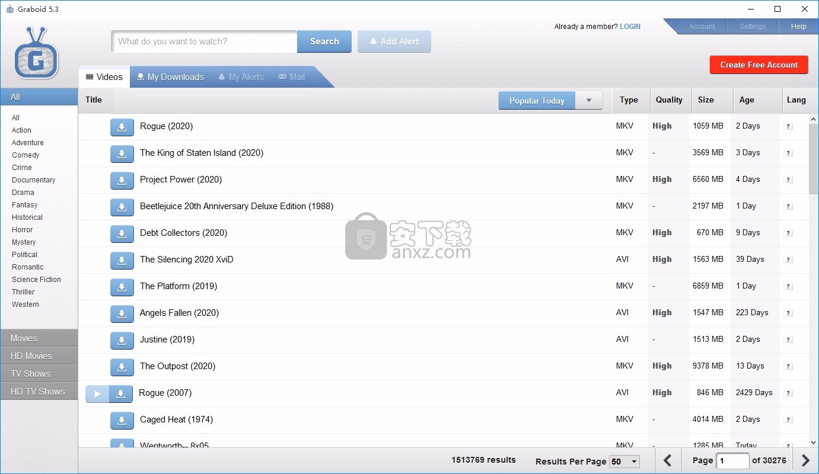
Task: Select the Horror genre filter
Action: [x=23, y=230]
